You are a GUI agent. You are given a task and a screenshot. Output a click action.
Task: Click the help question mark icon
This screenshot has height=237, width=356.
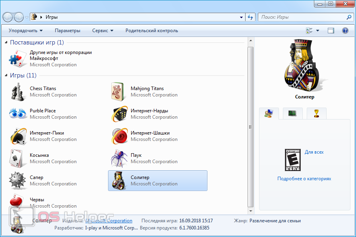[x=345, y=31]
